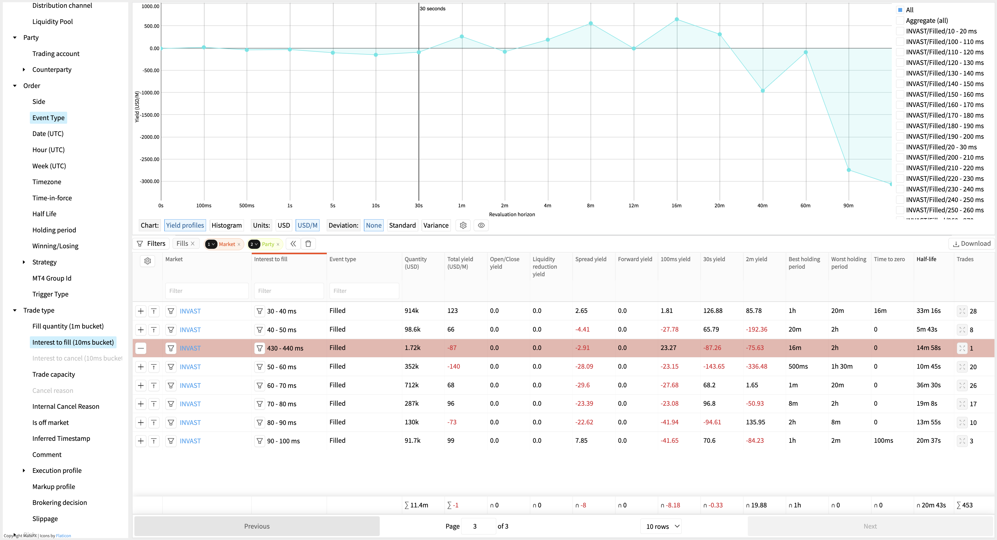Enable INVAST/Filled/250 - 260 ms series
997x540 pixels.
900,210
